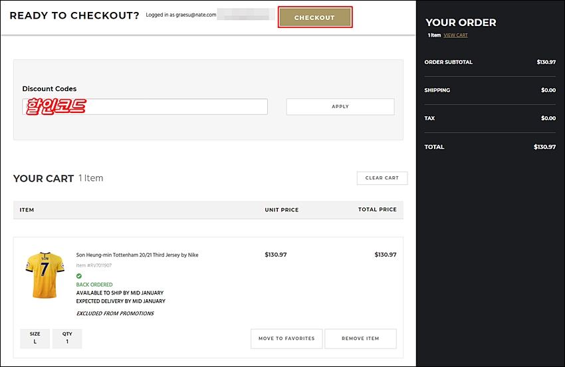The width and height of the screenshot is (565, 367).
Task: Click the EXCLUDED FROM PROMOTIONS note
Action: pos(115,313)
